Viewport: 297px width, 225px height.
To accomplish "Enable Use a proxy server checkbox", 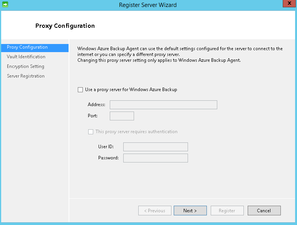I will [x=80, y=90].
